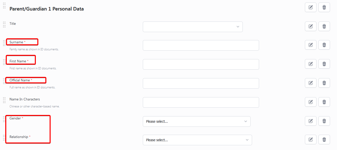
Task: Open the Gender Please select dropdown
Action: pos(197,121)
